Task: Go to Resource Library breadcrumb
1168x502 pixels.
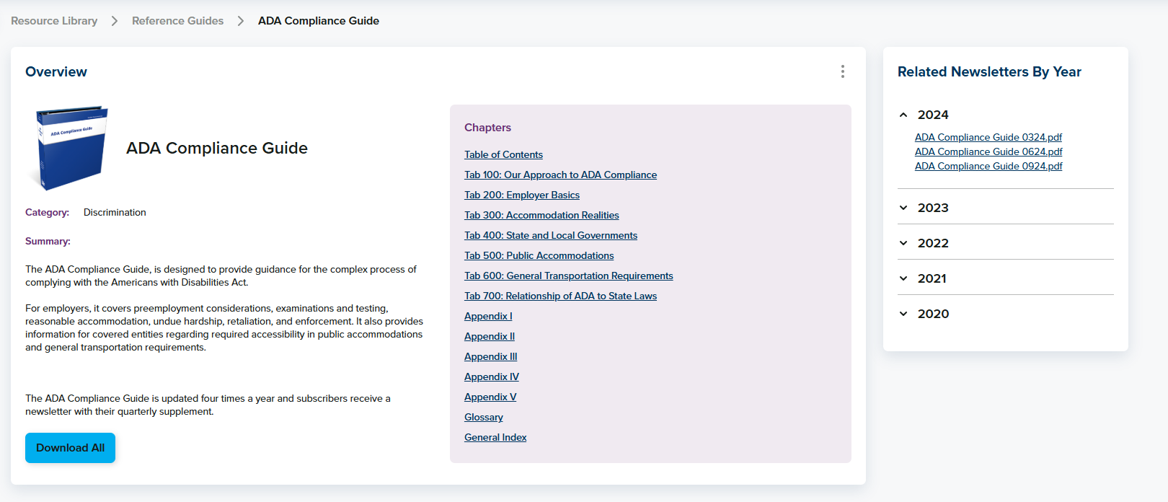Action: click(54, 21)
